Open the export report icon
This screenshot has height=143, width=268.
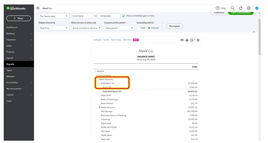(193, 40)
